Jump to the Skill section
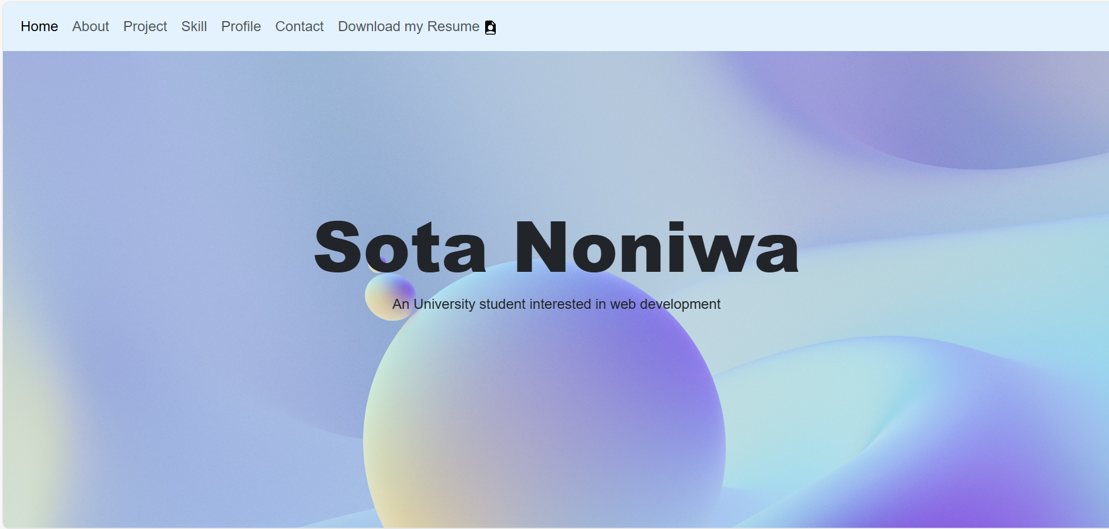1109x529 pixels. pos(194,26)
